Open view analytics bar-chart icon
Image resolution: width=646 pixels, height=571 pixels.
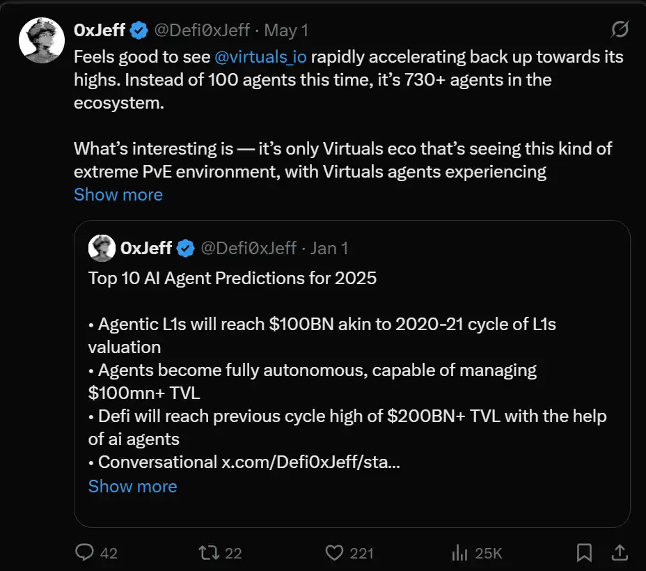[x=459, y=553]
